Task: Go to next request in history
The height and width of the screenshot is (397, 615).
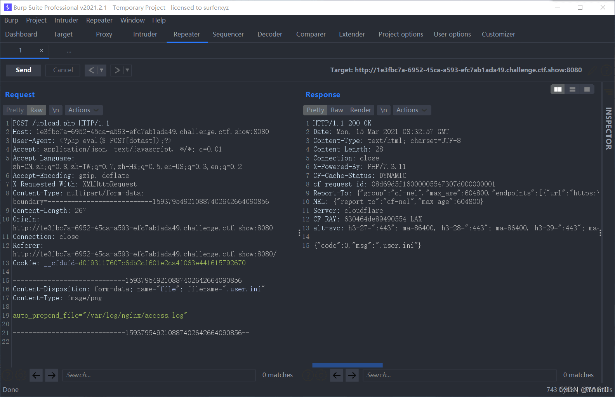Action: pyautogui.click(x=117, y=70)
